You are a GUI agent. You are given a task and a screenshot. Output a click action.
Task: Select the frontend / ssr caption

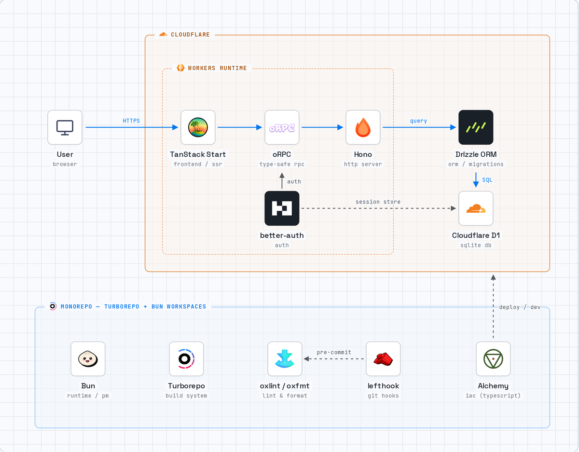point(198,164)
